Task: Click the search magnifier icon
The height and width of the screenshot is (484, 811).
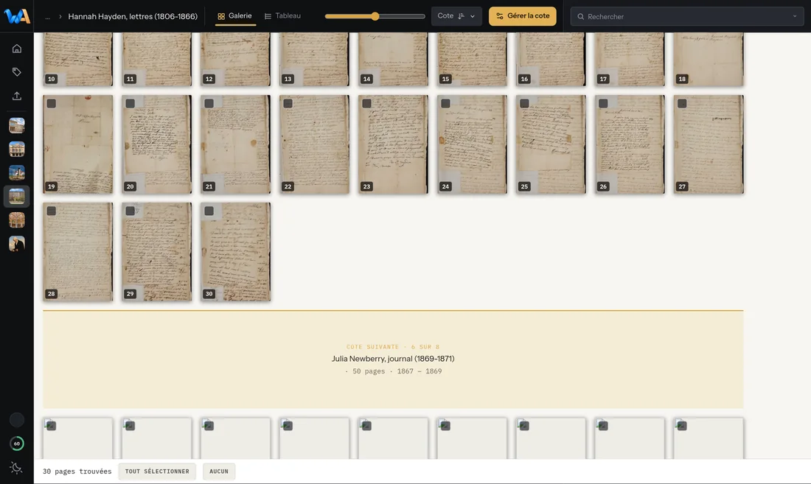Action: click(581, 16)
